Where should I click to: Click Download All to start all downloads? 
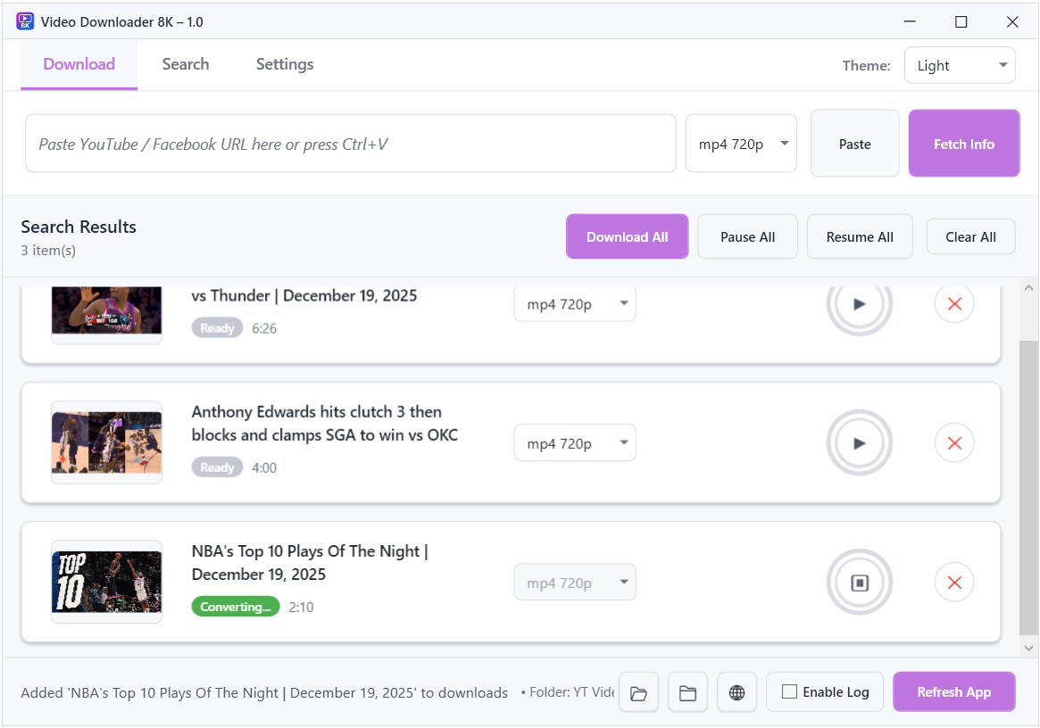coord(627,236)
